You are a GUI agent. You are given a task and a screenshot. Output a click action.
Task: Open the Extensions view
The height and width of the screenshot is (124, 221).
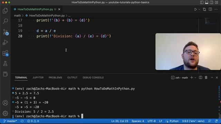click(6, 53)
